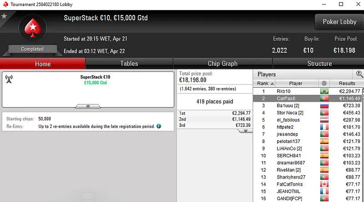Screen dimensions: 364x202
Task: Click the favorite star icon
Action: coord(4,16)
